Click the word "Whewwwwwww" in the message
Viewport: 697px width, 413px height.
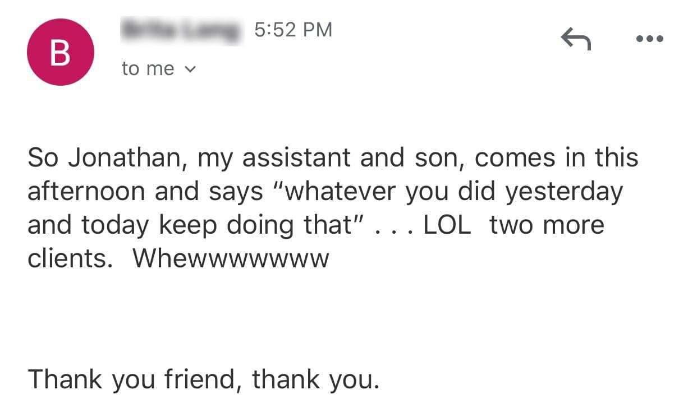click(231, 258)
